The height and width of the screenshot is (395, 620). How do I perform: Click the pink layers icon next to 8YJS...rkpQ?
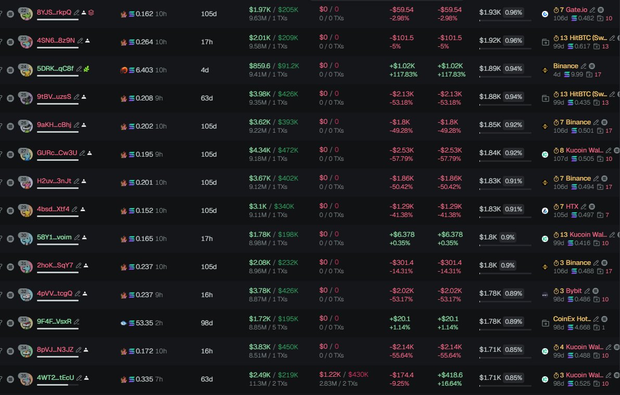pos(91,12)
